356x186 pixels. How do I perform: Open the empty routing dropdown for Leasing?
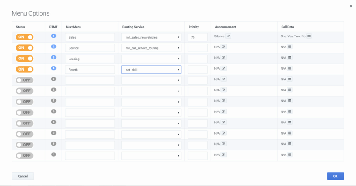pos(151,59)
